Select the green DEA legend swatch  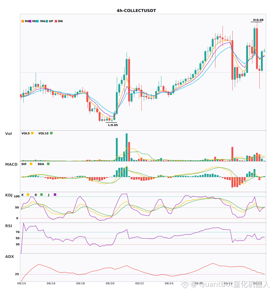pos(48,164)
